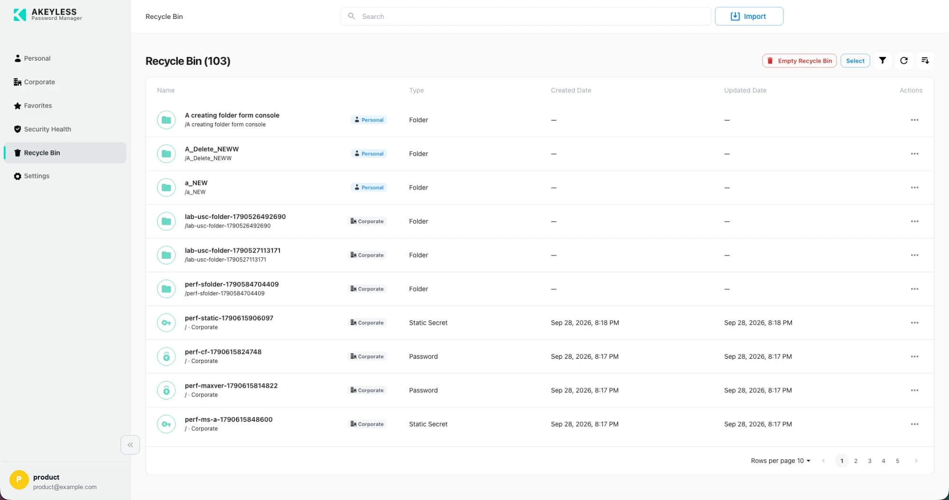This screenshot has height=500, width=949.
Task: Click key icon for perf-static-1790615906097
Action: pyautogui.click(x=166, y=323)
